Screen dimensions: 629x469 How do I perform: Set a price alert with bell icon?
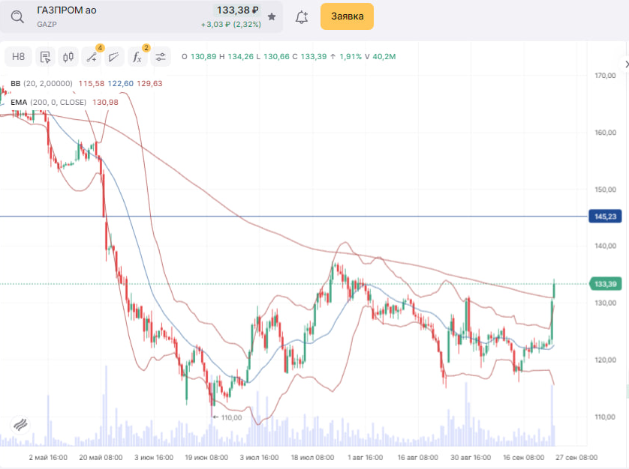[302, 16]
